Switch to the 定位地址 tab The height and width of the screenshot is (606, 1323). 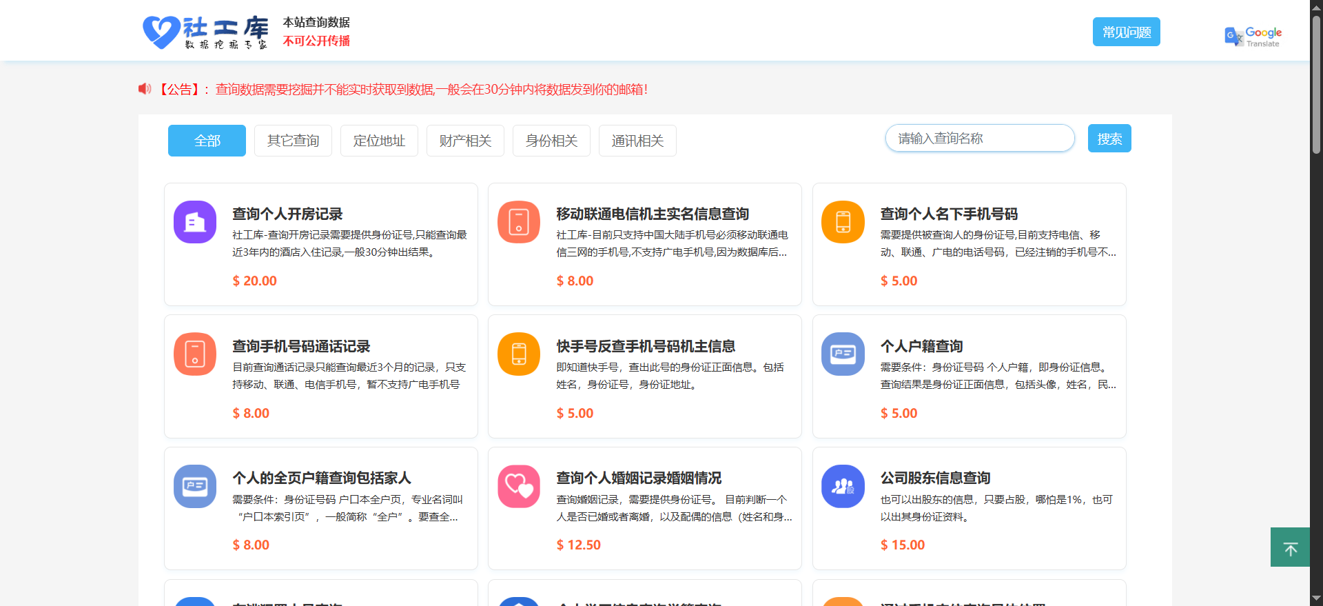379,141
